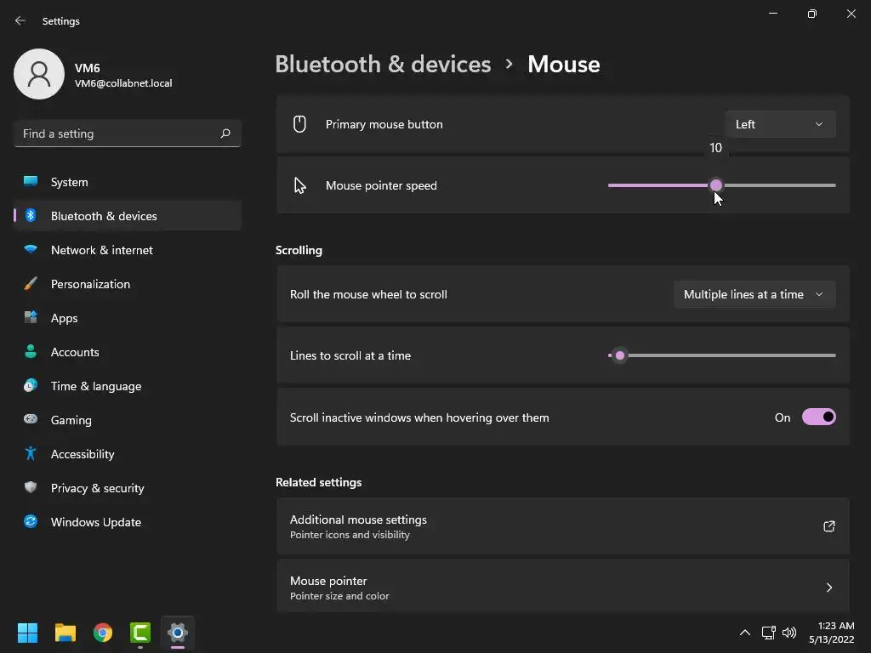Click the search magnifier icon
The height and width of the screenshot is (653, 871).
point(225,133)
